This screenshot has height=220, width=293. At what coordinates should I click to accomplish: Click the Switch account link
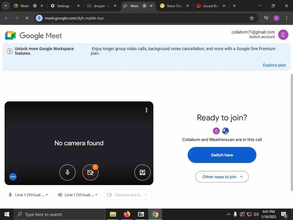click(x=262, y=37)
